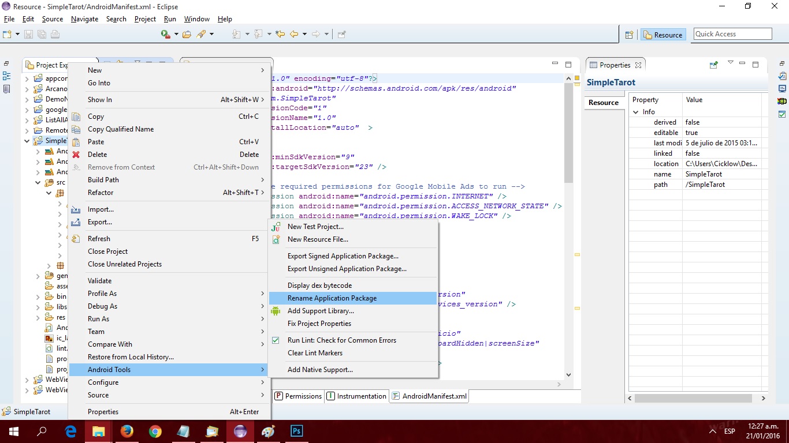Click the Open Perspective icon
789x443 pixels.
tap(630, 35)
